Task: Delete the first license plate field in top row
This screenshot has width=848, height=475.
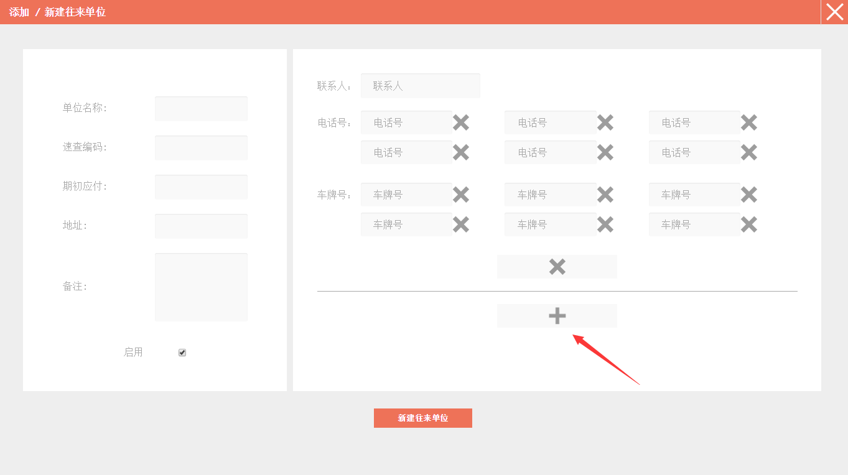Action: tap(461, 195)
